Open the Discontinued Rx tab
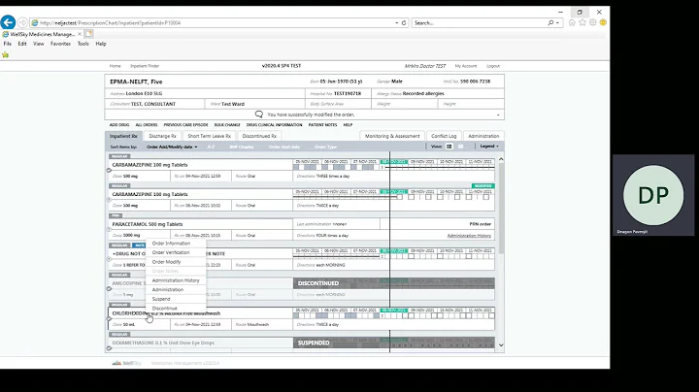The height and width of the screenshot is (392, 699). [x=259, y=136]
